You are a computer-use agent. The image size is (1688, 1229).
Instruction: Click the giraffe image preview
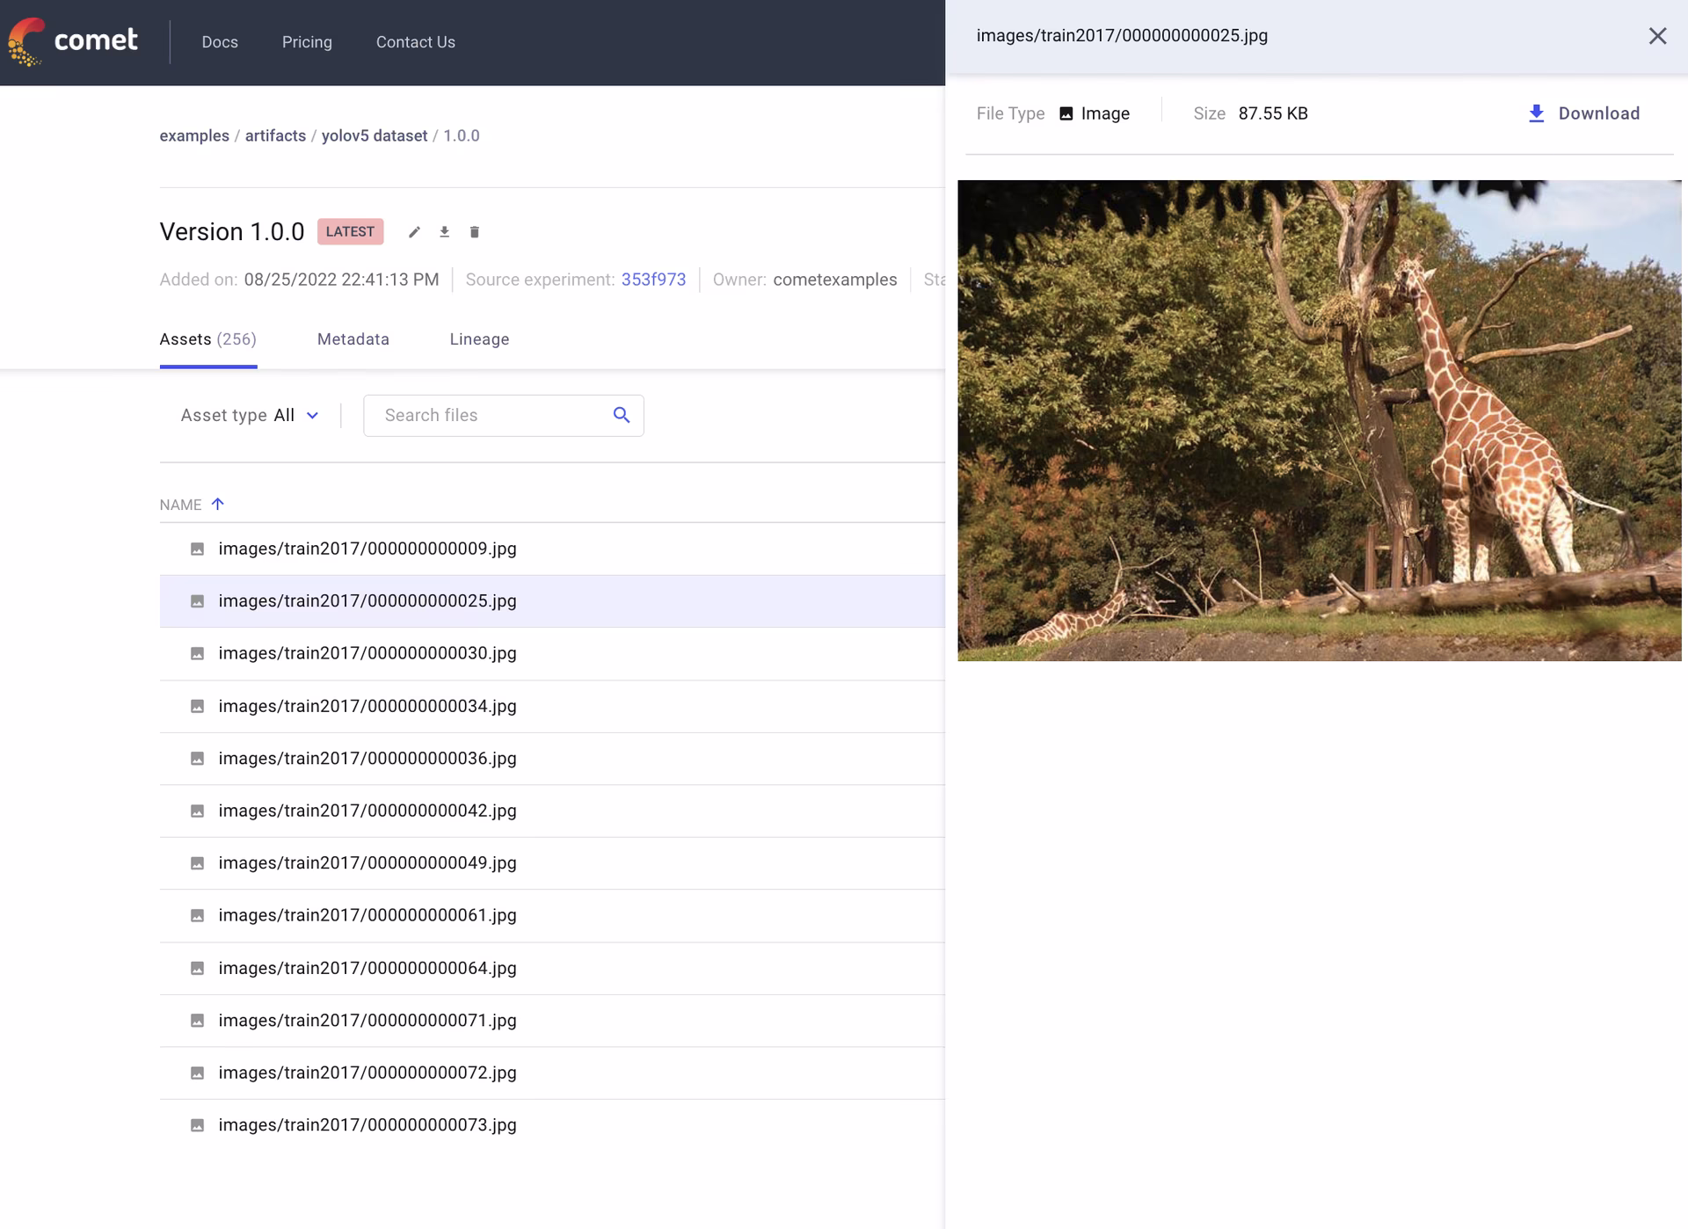(1319, 420)
